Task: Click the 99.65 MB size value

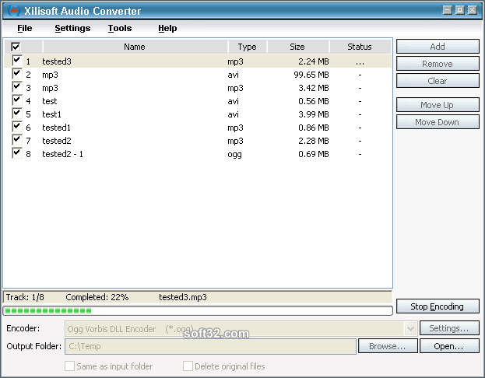Action: pyautogui.click(x=311, y=75)
